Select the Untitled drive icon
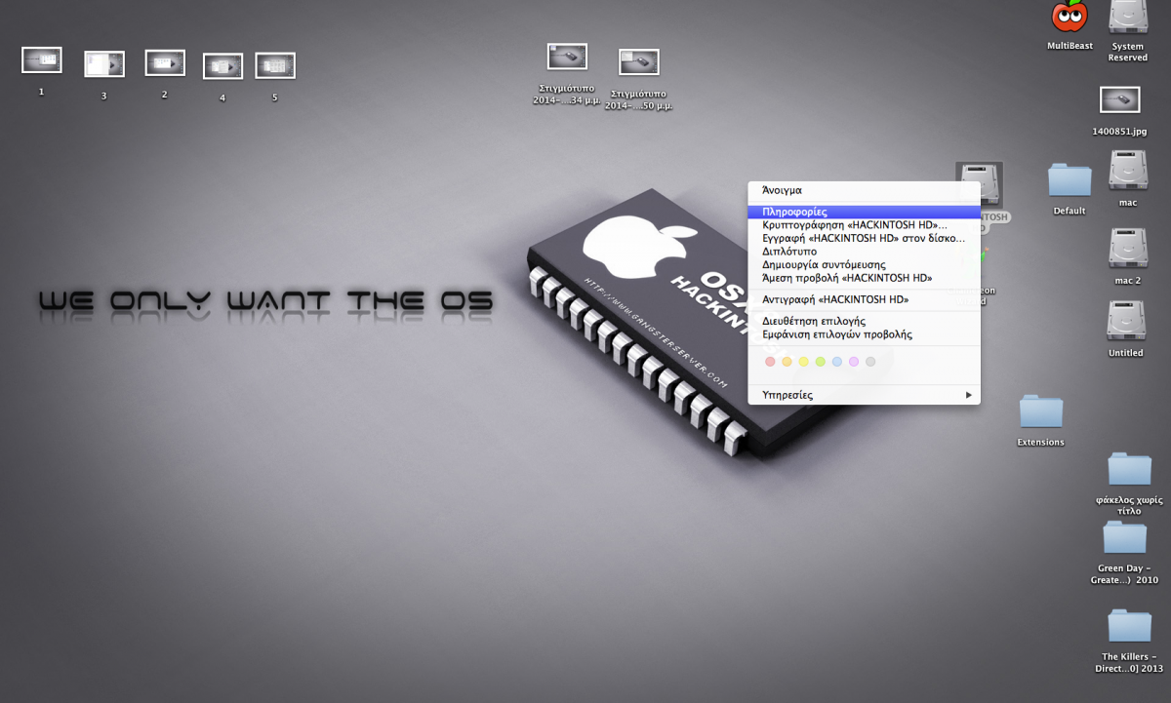Image resolution: width=1171 pixels, height=703 pixels. (1126, 321)
